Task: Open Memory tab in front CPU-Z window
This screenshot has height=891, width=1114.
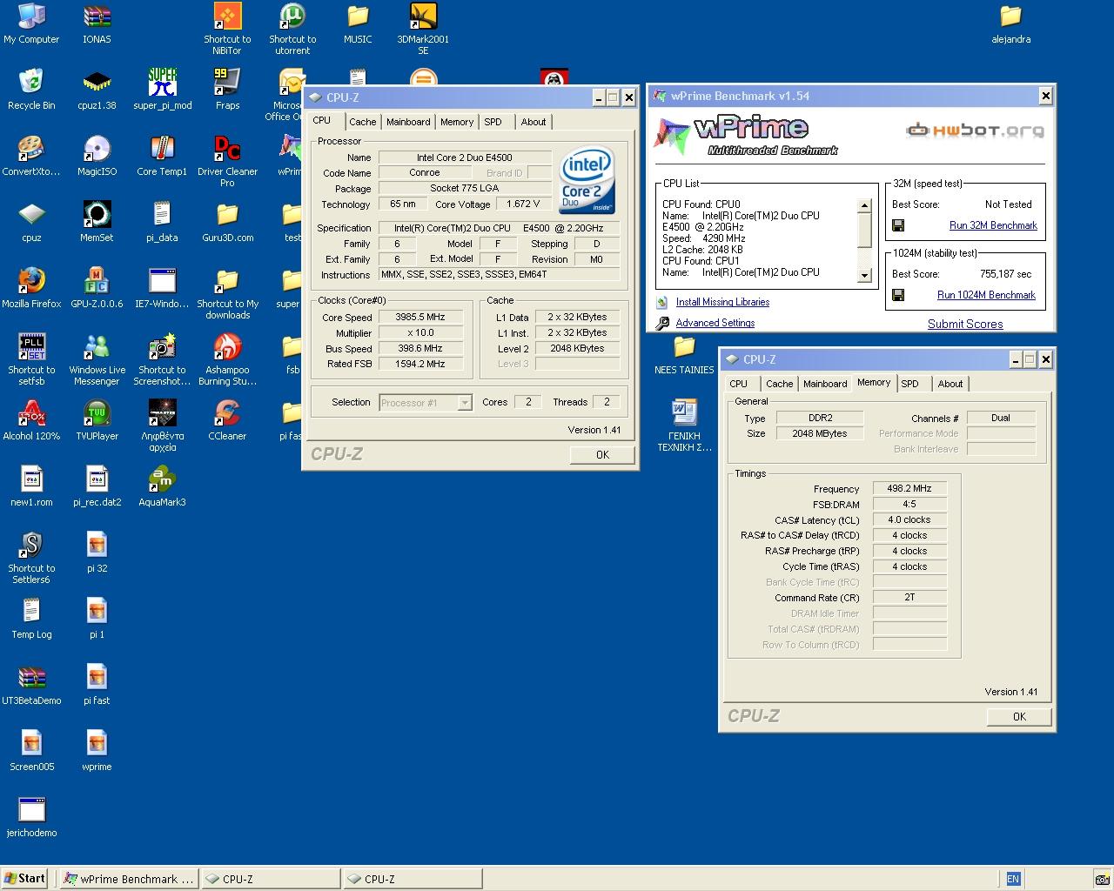Action: 457,123
